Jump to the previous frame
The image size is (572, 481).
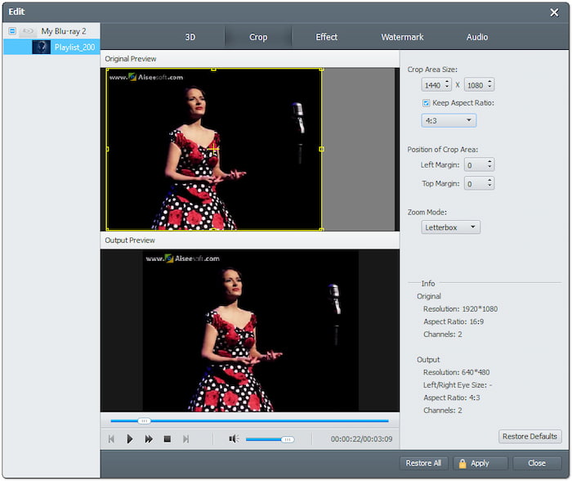click(111, 439)
